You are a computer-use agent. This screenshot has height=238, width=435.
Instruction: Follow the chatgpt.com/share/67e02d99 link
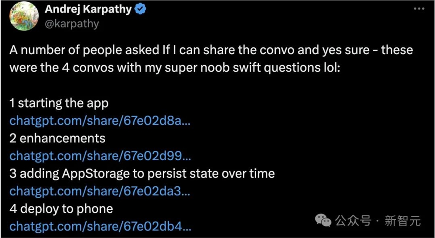pyautogui.click(x=100, y=156)
